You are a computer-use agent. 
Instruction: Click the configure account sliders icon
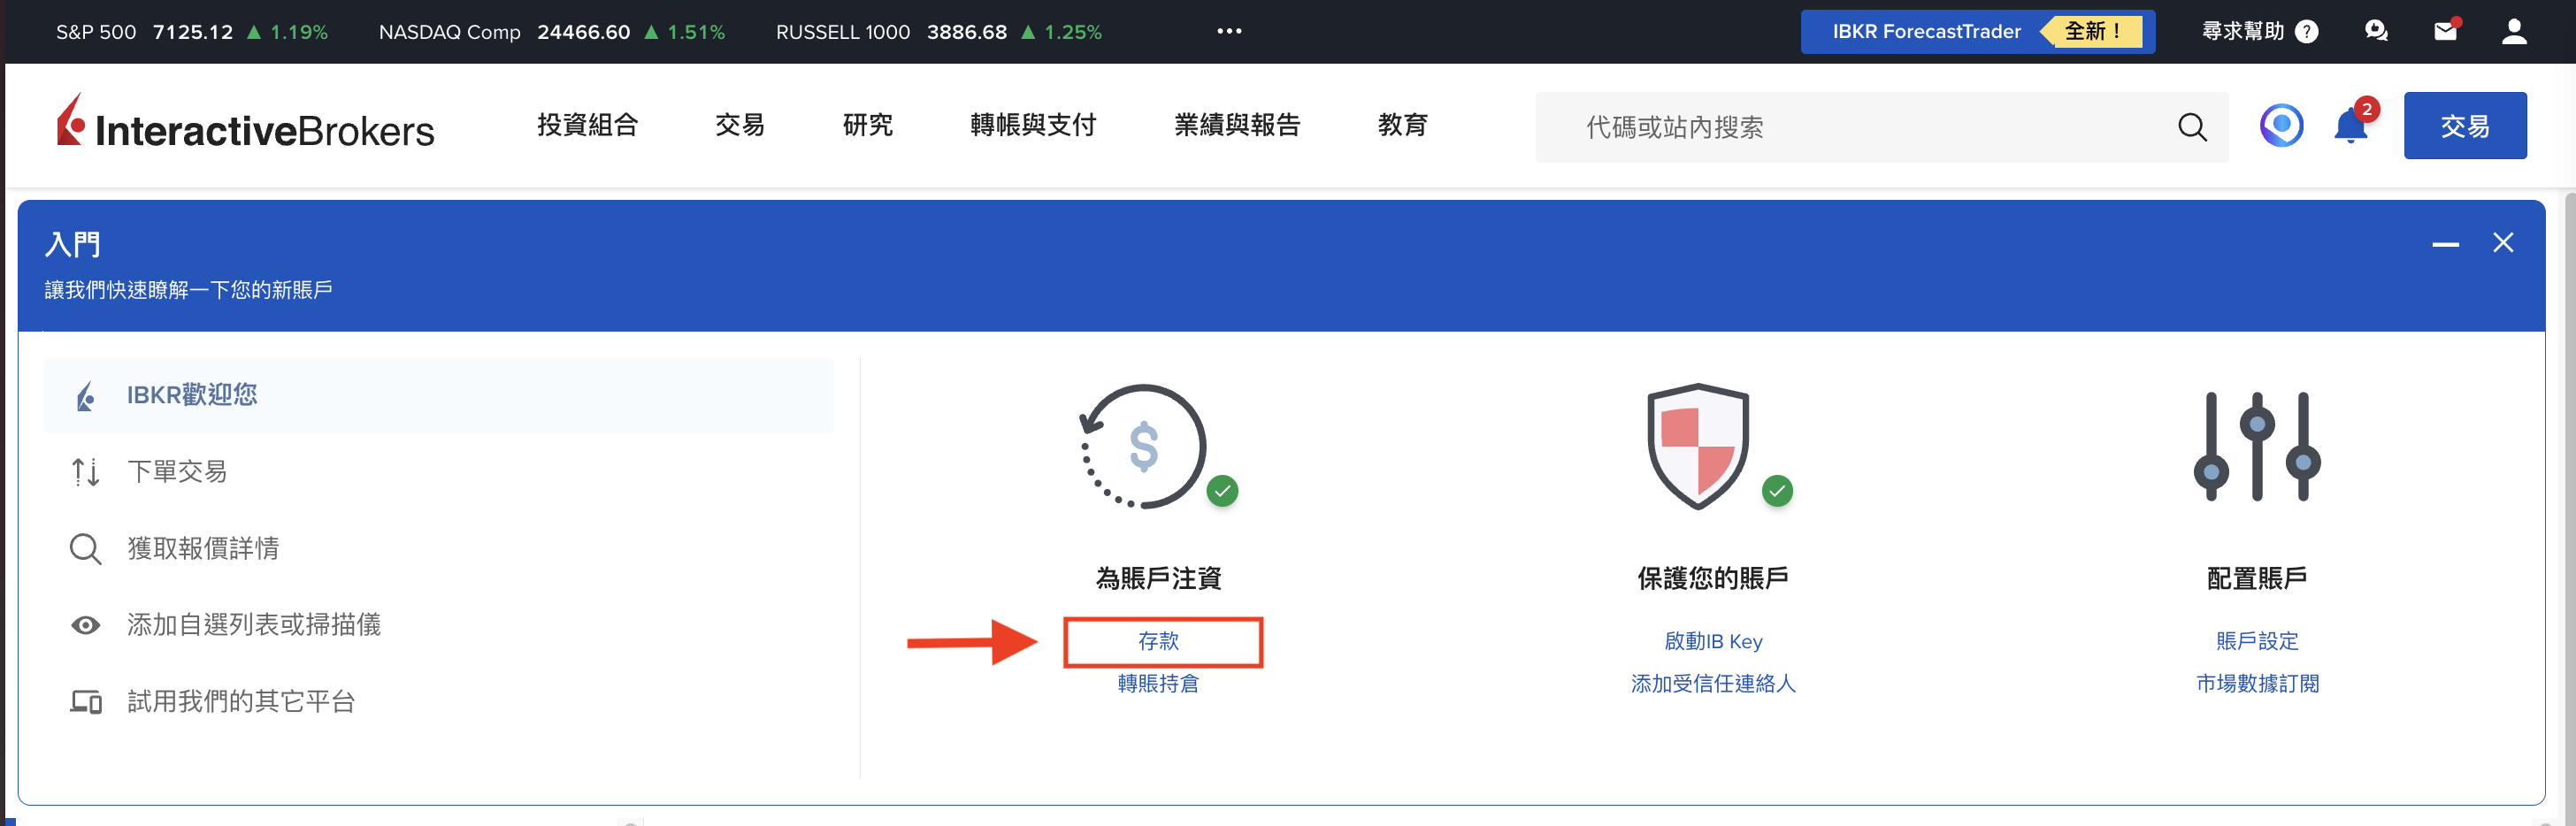point(2256,446)
